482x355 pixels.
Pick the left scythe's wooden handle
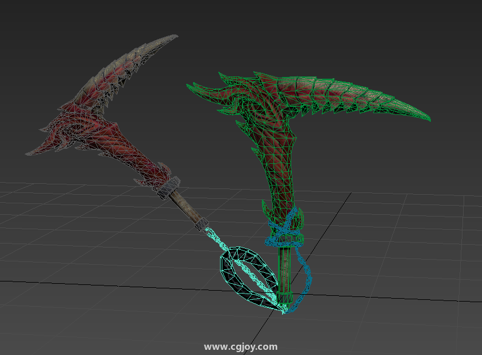(x=186, y=207)
